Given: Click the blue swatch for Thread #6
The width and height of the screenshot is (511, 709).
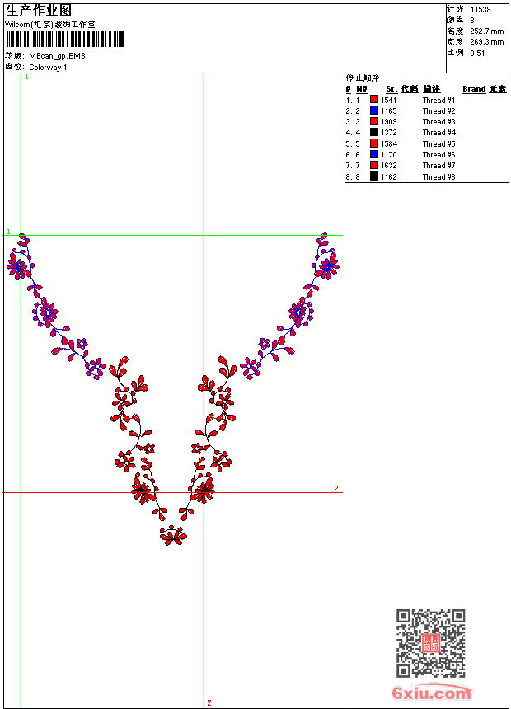Looking at the screenshot, I should pyautogui.click(x=374, y=154).
